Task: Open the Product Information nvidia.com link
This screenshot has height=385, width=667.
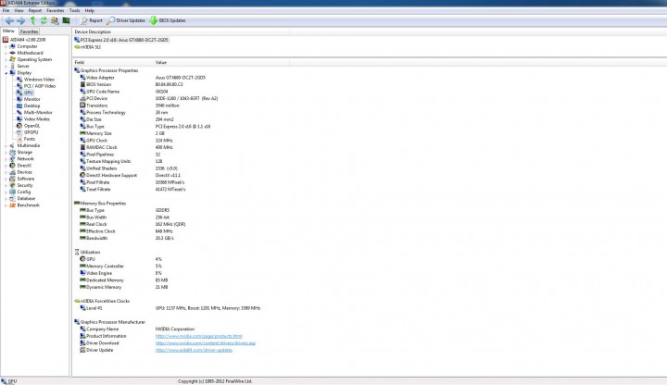Action: tap(198, 336)
